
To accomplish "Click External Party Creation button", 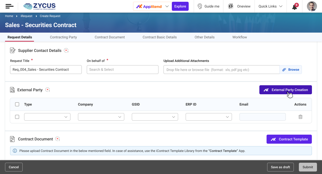I will [x=286, y=90].
